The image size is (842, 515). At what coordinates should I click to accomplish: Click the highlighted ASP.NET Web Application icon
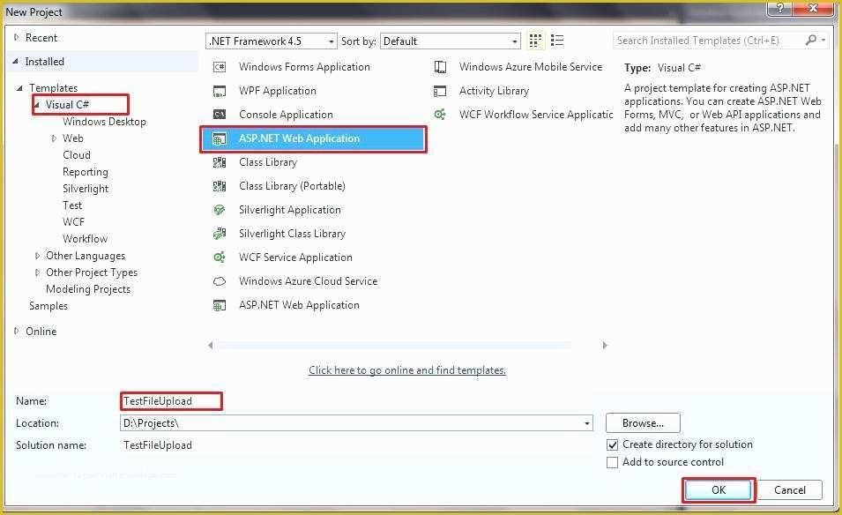219,138
